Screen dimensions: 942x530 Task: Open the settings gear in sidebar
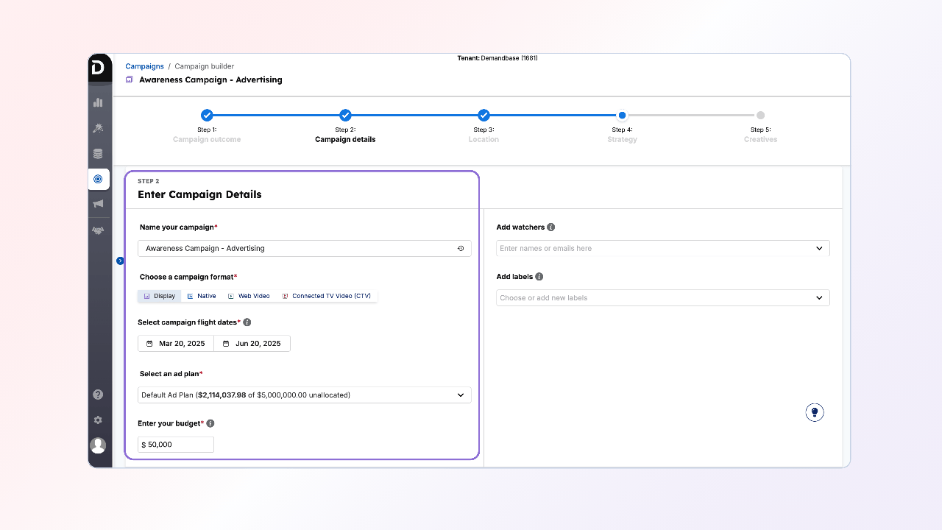tap(98, 420)
